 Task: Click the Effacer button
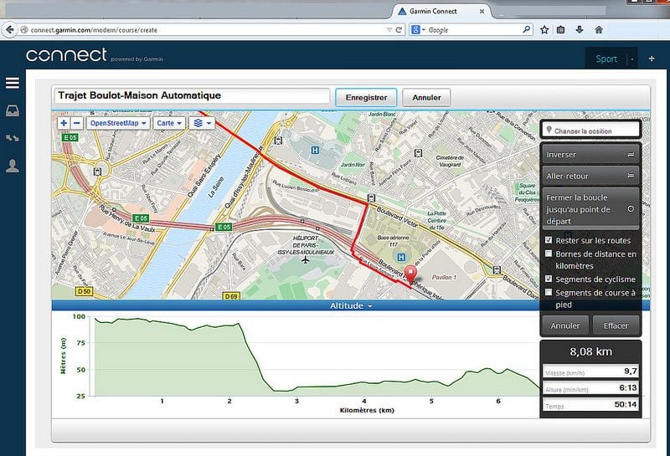click(616, 325)
